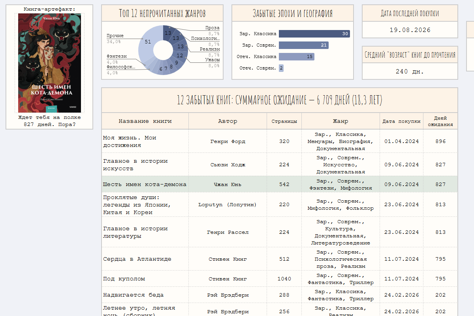Click the small Отеч. Соврем. bar
This screenshot has height=316, width=474.
(281, 68)
